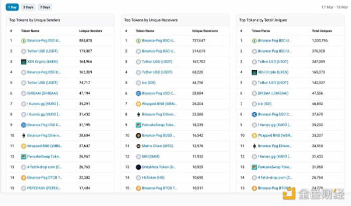Click Top Tokens by Total Uniques title

coord(263,20)
